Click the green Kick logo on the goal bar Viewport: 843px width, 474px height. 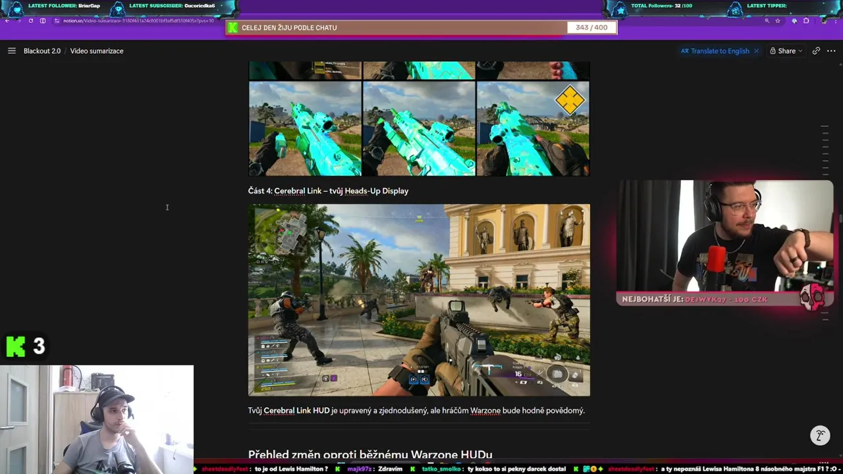coord(232,28)
